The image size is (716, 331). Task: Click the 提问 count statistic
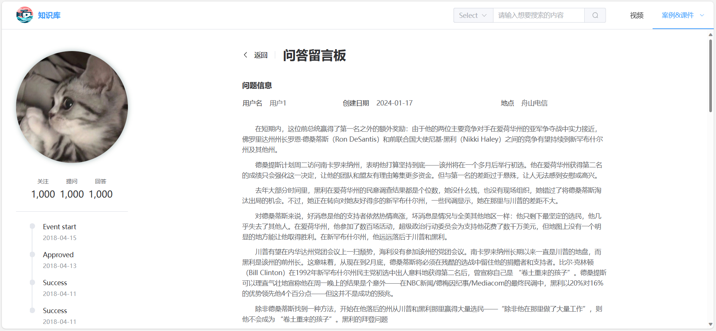point(72,194)
